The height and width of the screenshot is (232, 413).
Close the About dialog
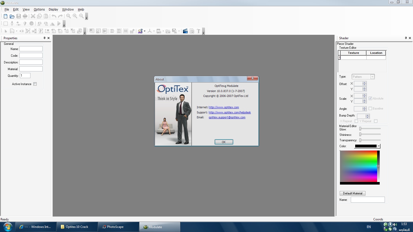(x=252, y=78)
